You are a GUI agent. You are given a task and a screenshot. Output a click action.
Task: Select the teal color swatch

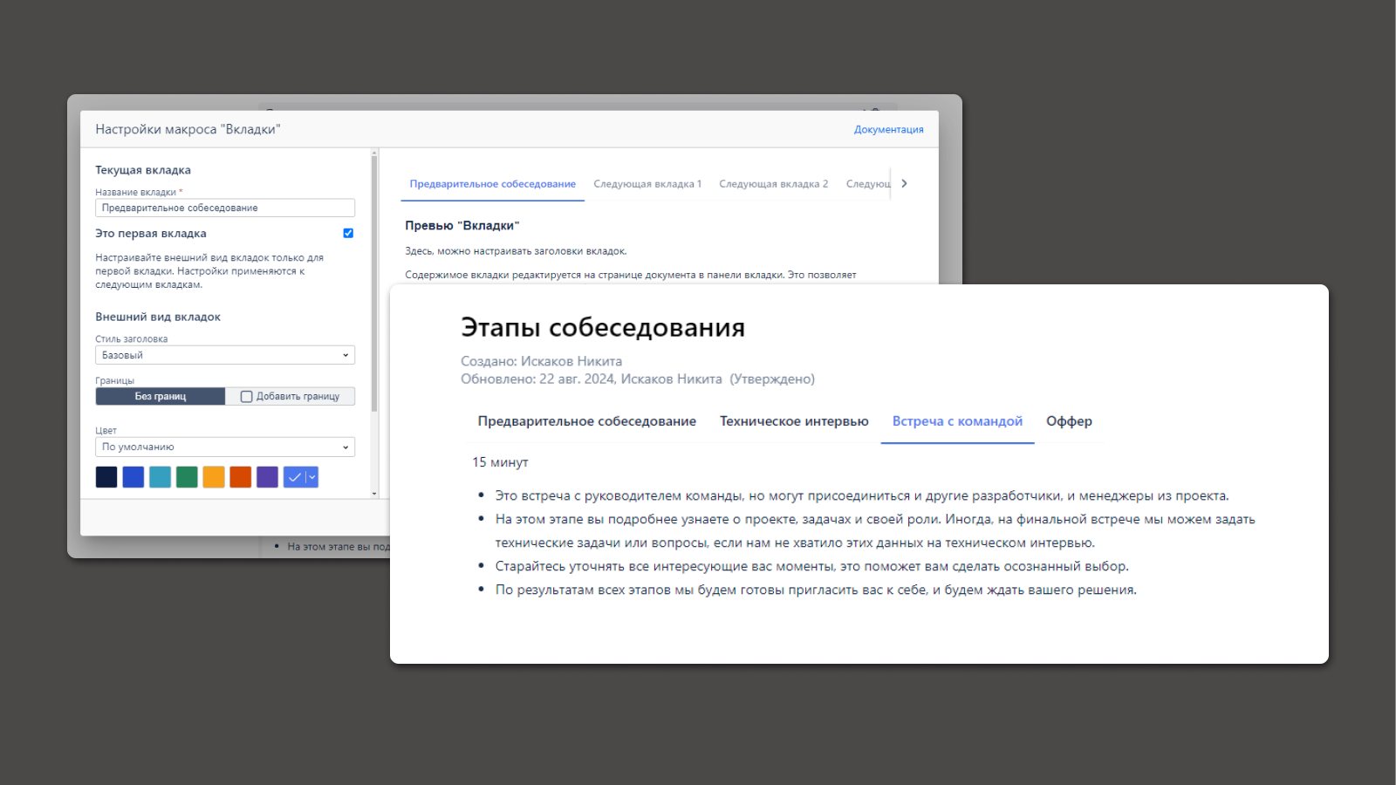tap(160, 477)
